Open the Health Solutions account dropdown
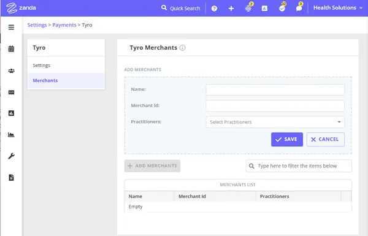368x236 pixels. click(338, 8)
